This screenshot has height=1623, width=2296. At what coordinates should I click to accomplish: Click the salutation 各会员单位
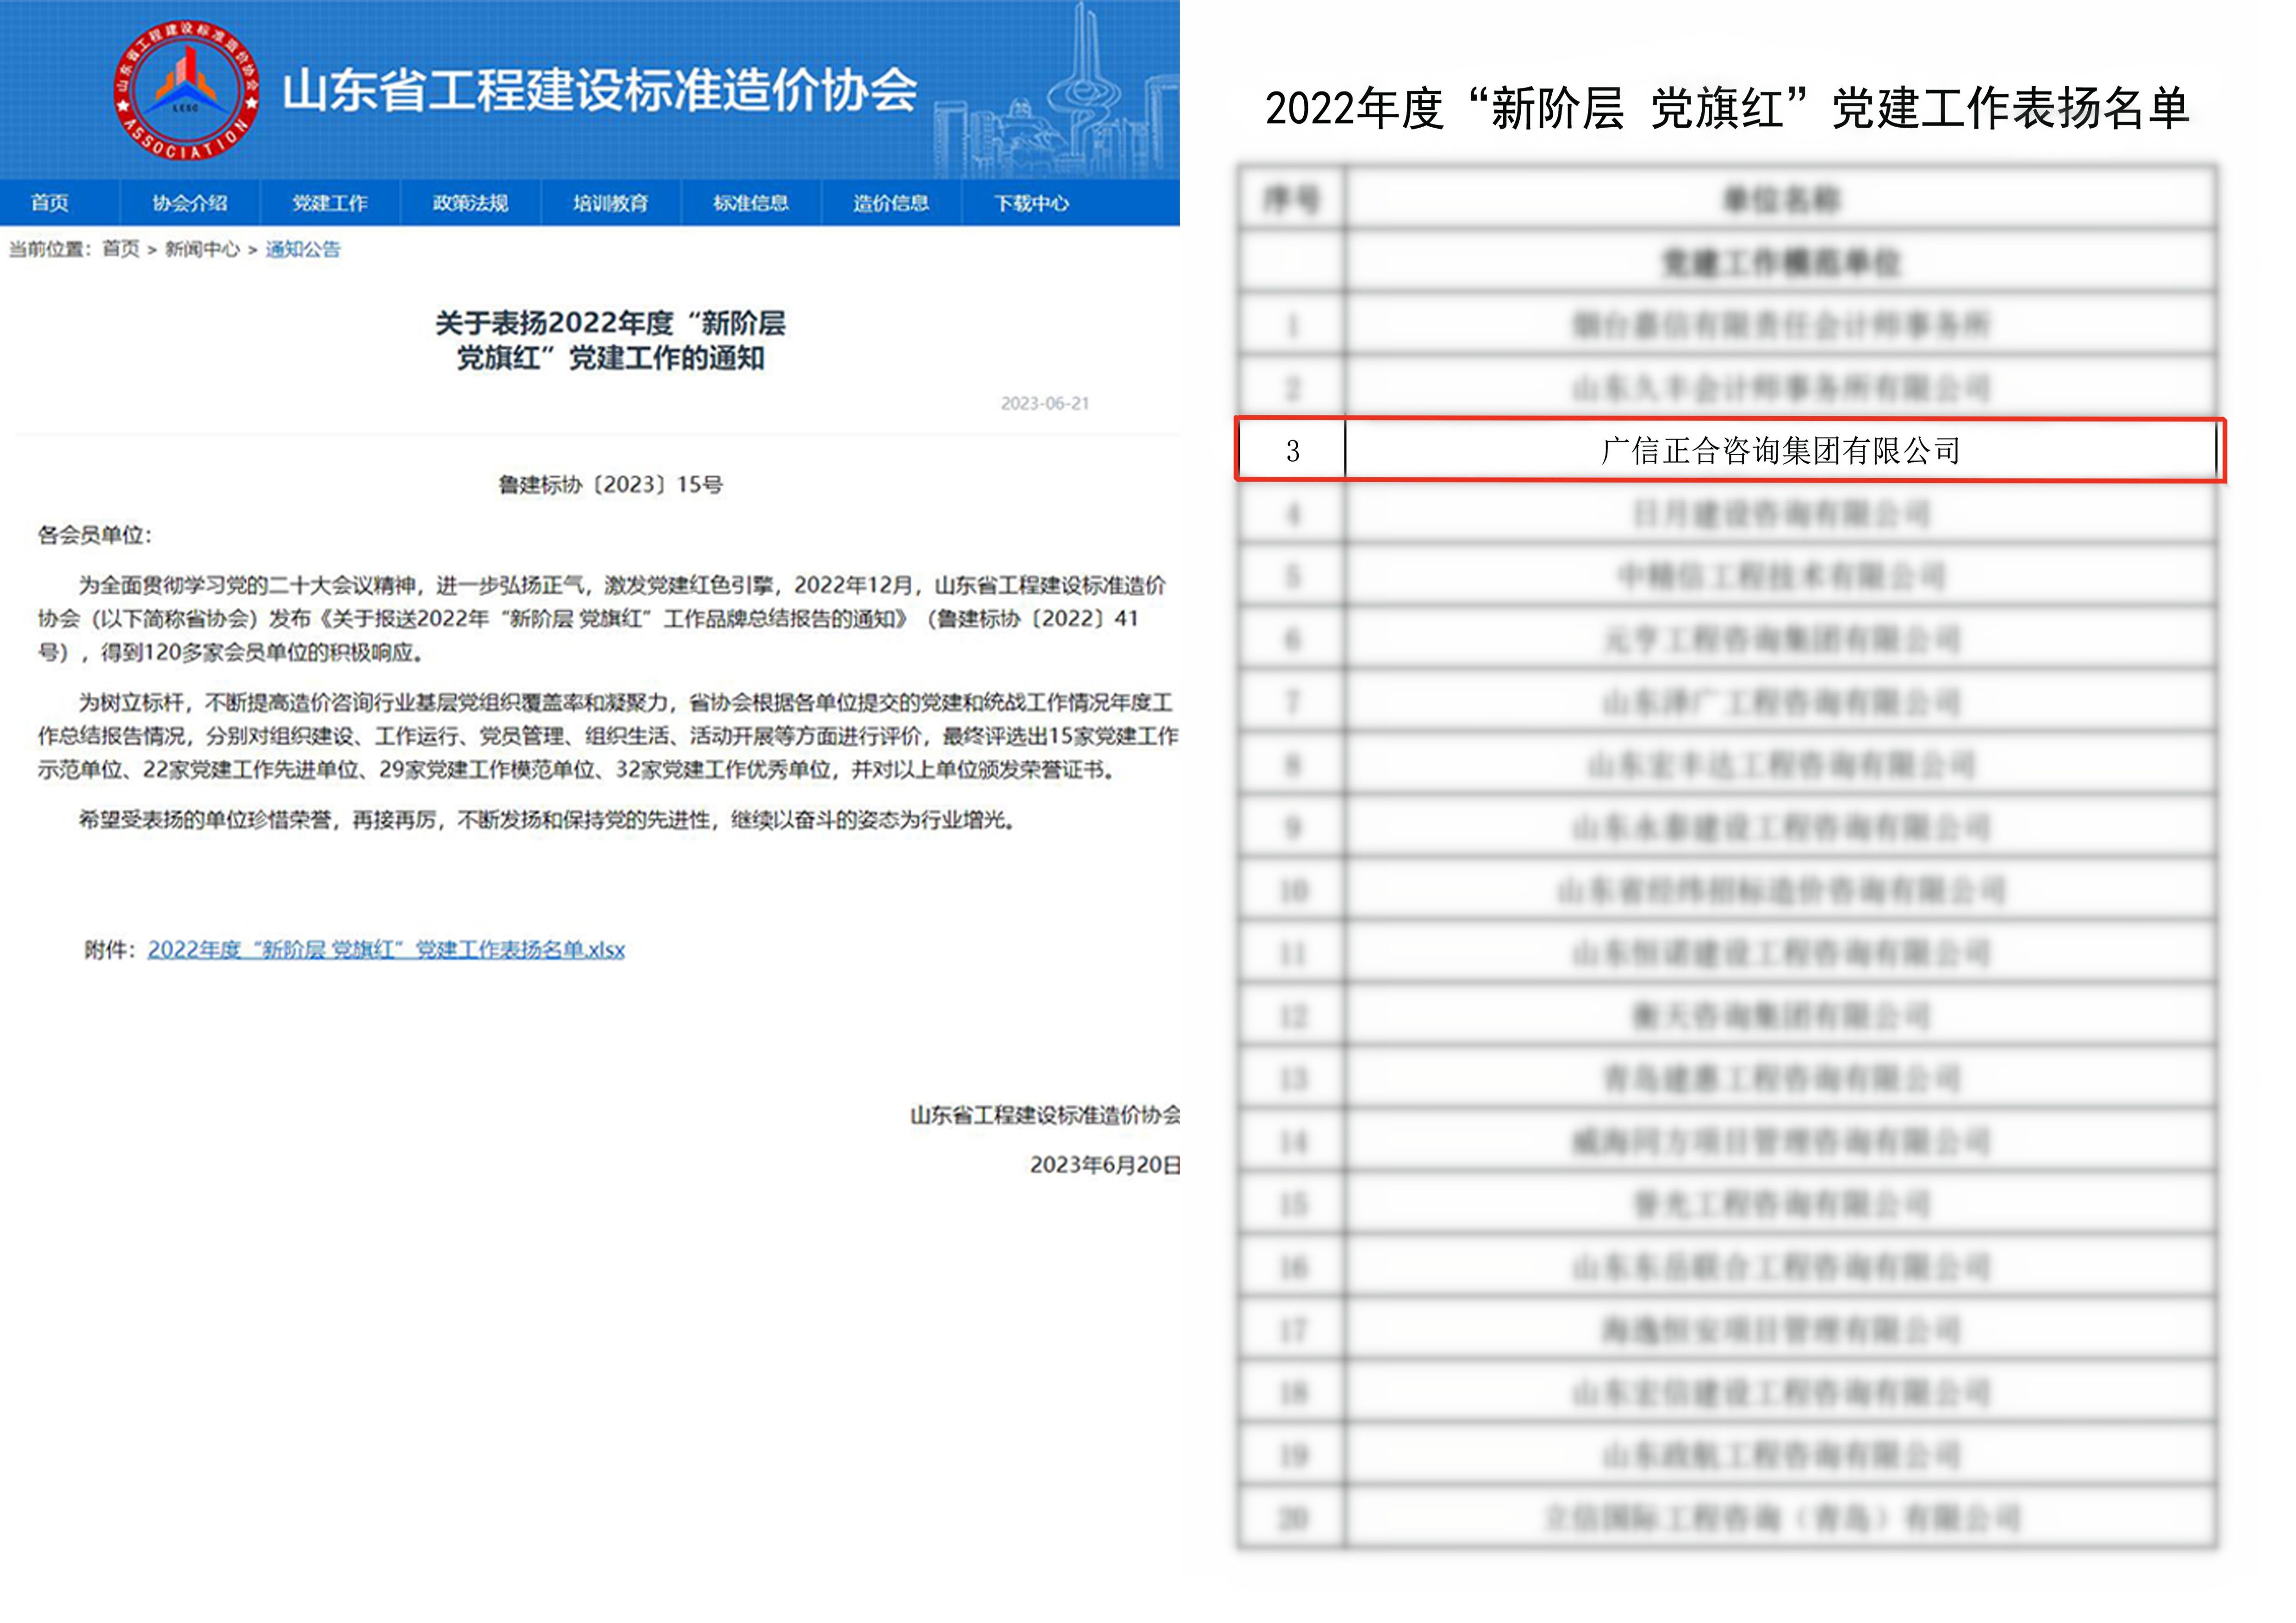pos(94,536)
